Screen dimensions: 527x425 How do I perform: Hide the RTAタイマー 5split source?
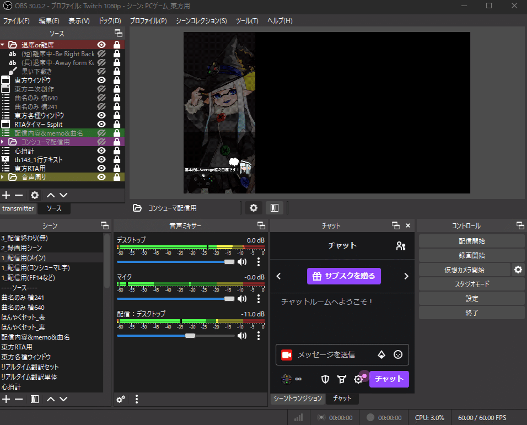[x=101, y=124]
